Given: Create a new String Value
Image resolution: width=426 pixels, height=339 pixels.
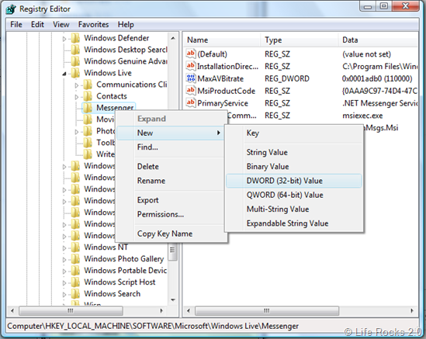Looking at the screenshot, I should (294, 152).
